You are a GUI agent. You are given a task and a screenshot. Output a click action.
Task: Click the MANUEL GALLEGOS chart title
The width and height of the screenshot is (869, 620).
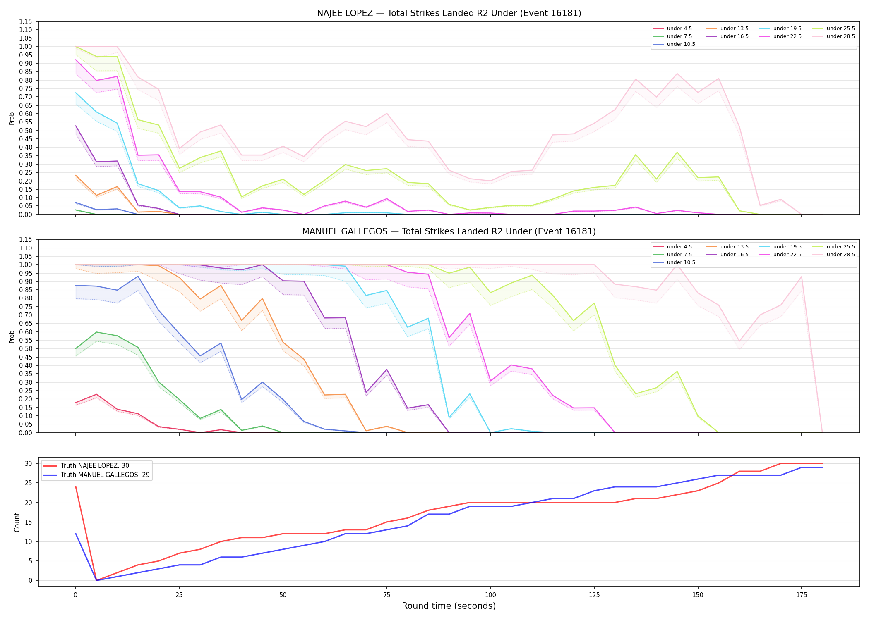[449, 231]
